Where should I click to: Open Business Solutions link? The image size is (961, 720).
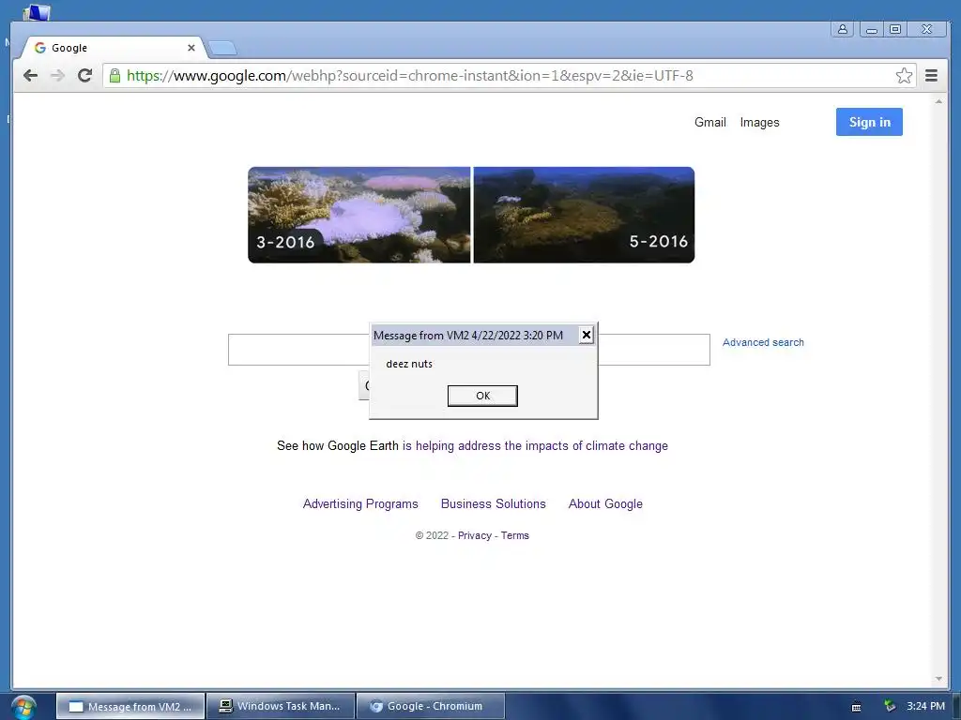tap(494, 503)
